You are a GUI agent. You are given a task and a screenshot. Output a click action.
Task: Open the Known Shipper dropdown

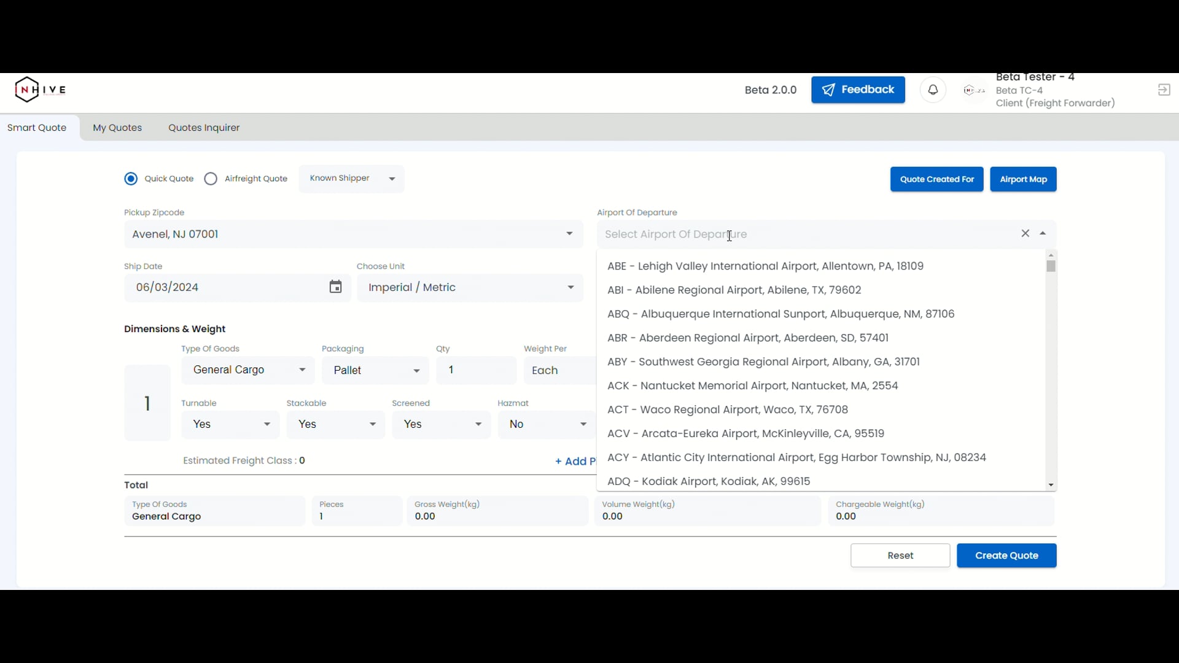coord(352,179)
